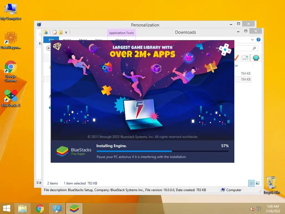Click "1 item selected 783 KB" status

coord(80,183)
